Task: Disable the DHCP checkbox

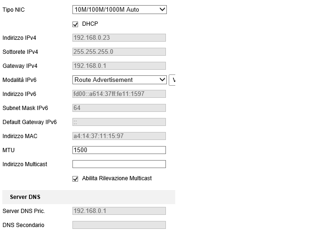Action: (x=75, y=24)
